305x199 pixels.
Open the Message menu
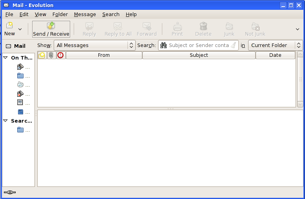[x=85, y=14]
